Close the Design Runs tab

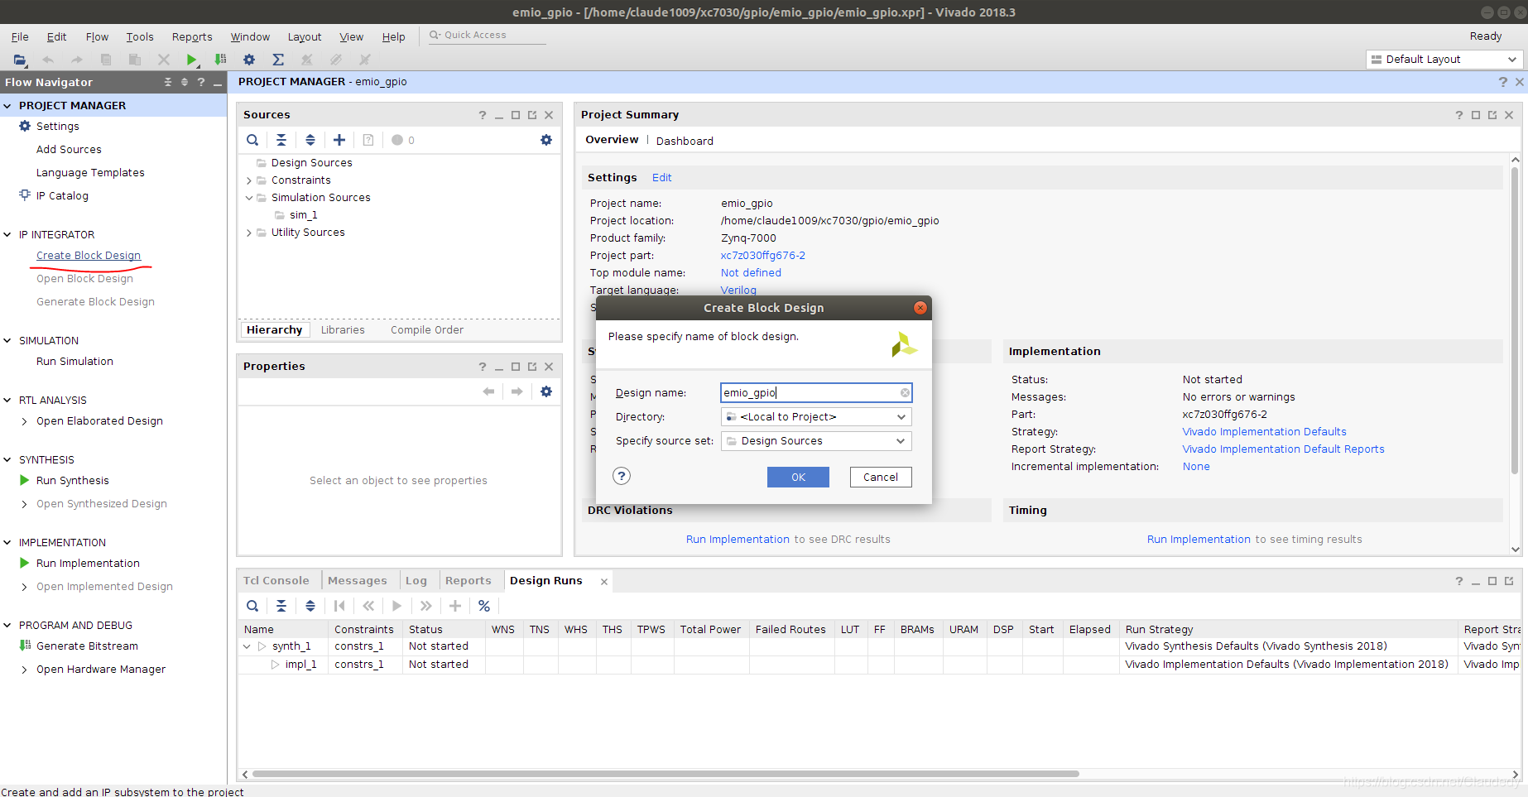(x=604, y=582)
